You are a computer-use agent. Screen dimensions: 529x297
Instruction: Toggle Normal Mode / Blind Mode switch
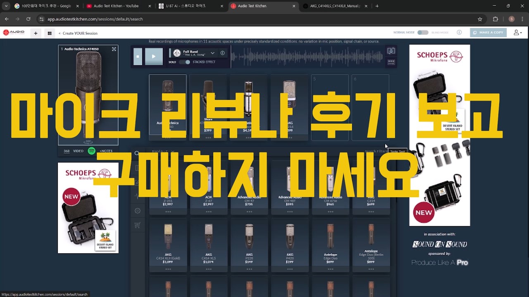423,33
